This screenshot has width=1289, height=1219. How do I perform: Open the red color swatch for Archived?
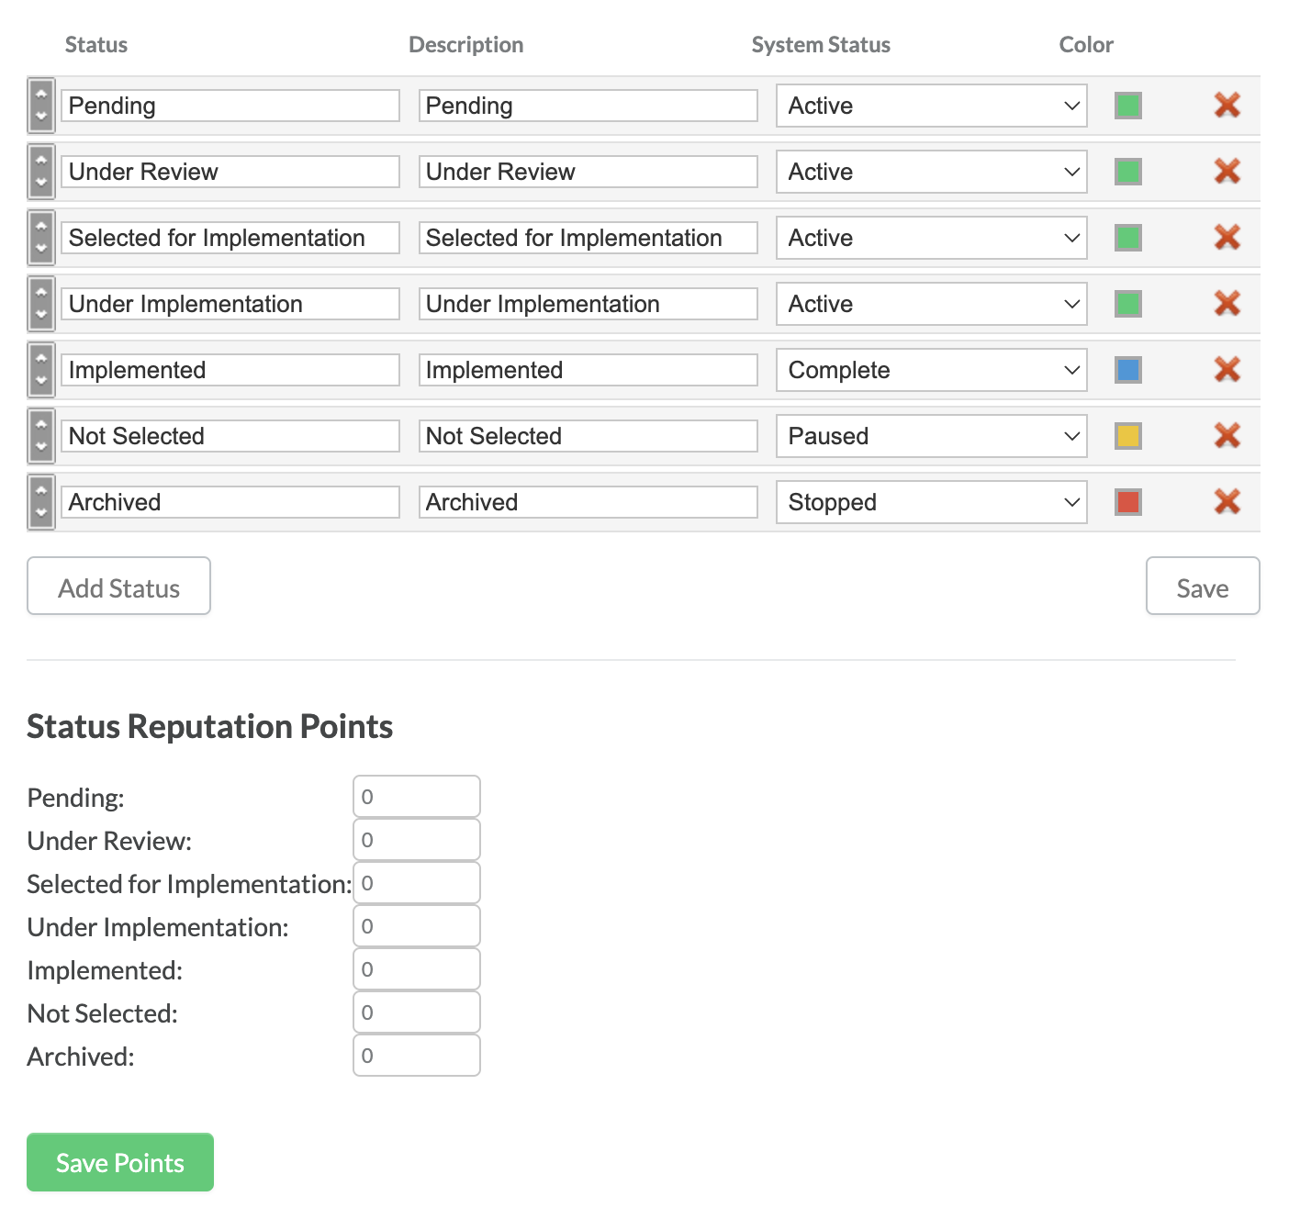(1127, 502)
